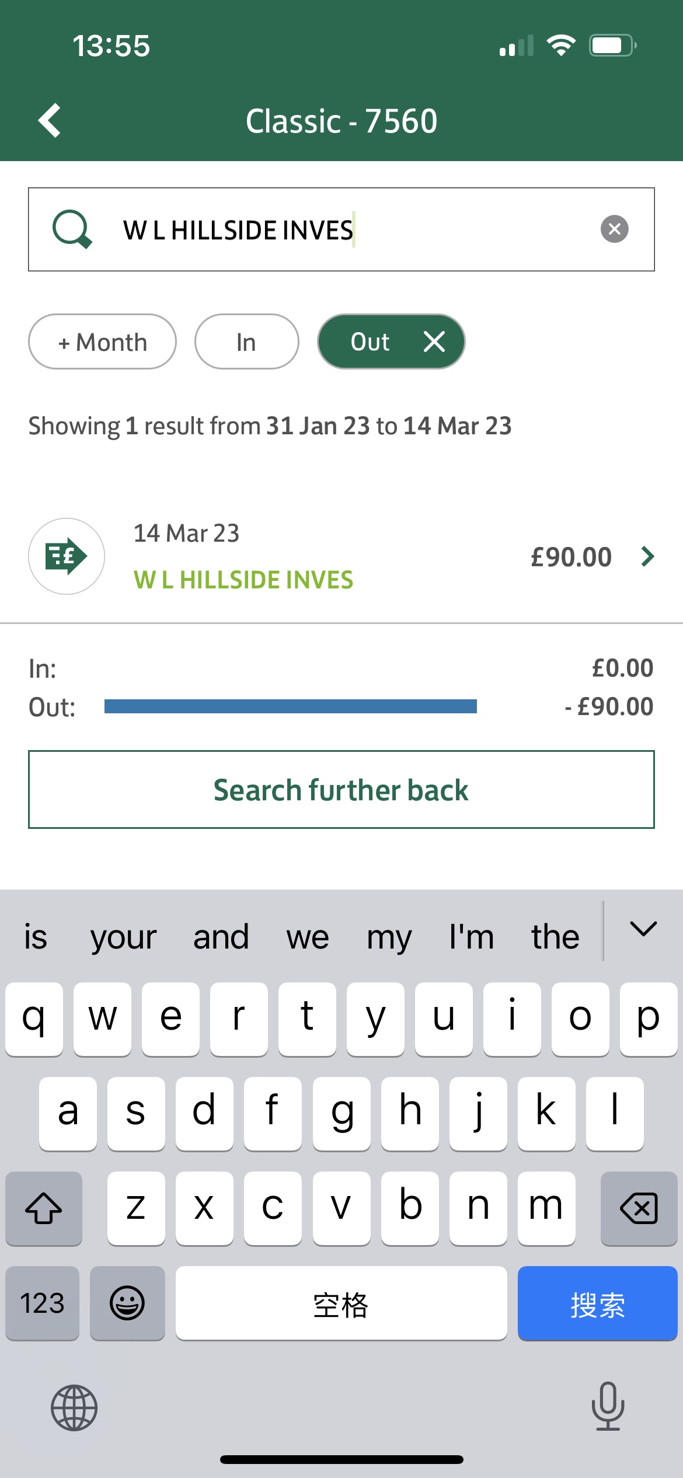Tap the search magnifier icon
The image size is (683, 1478).
[72, 229]
